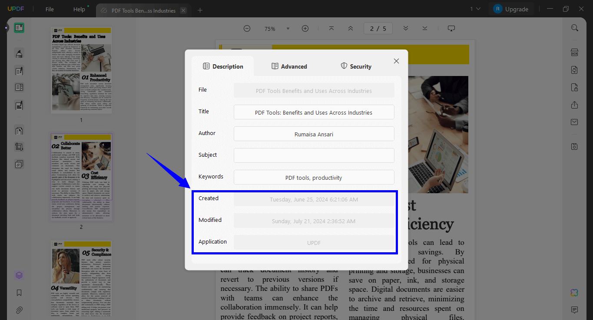Open the File menu
This screenshot has width=593, height=320.
click(49, 9)
